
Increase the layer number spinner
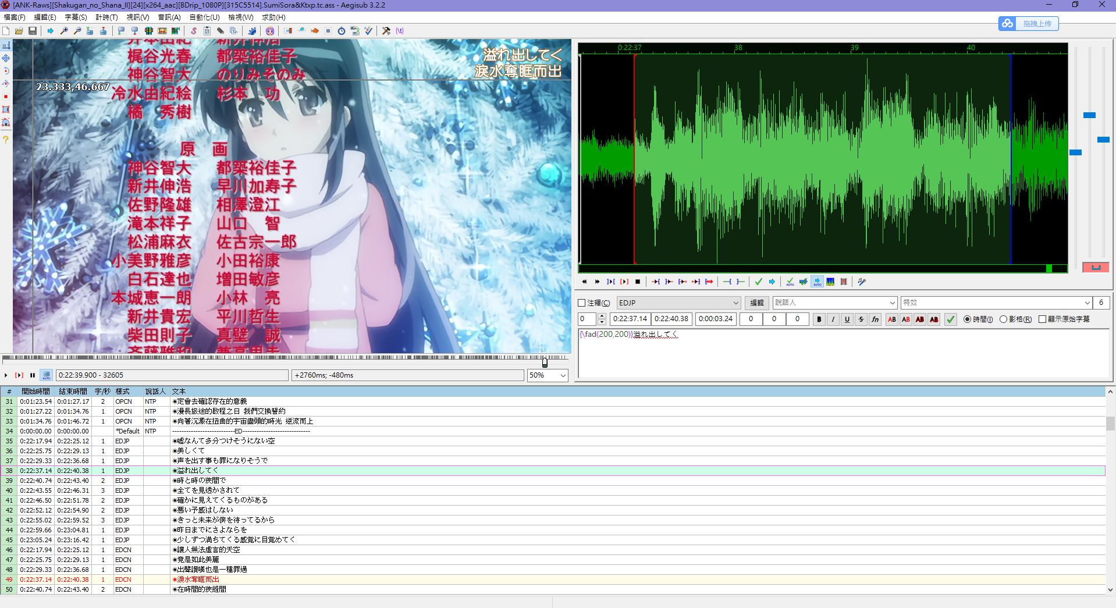point(602,316)
